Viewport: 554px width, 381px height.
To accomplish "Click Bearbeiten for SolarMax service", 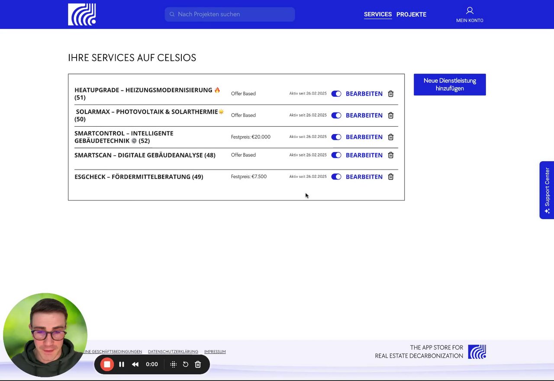I will coord(364,115).
